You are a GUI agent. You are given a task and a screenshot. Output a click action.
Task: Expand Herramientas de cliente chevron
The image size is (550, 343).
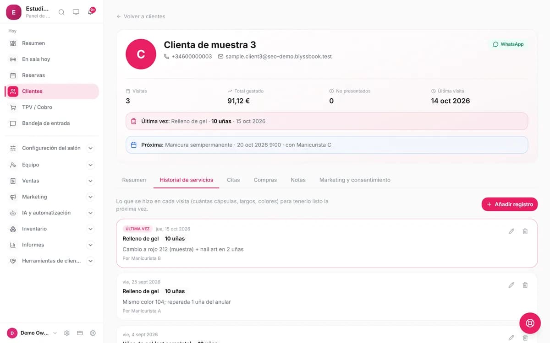click(x=90, y=261)
